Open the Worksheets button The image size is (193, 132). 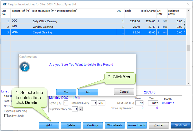115,125
